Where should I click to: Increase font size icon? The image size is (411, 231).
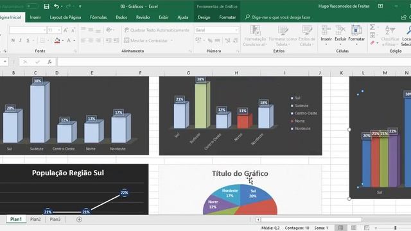tap(66, 30)
